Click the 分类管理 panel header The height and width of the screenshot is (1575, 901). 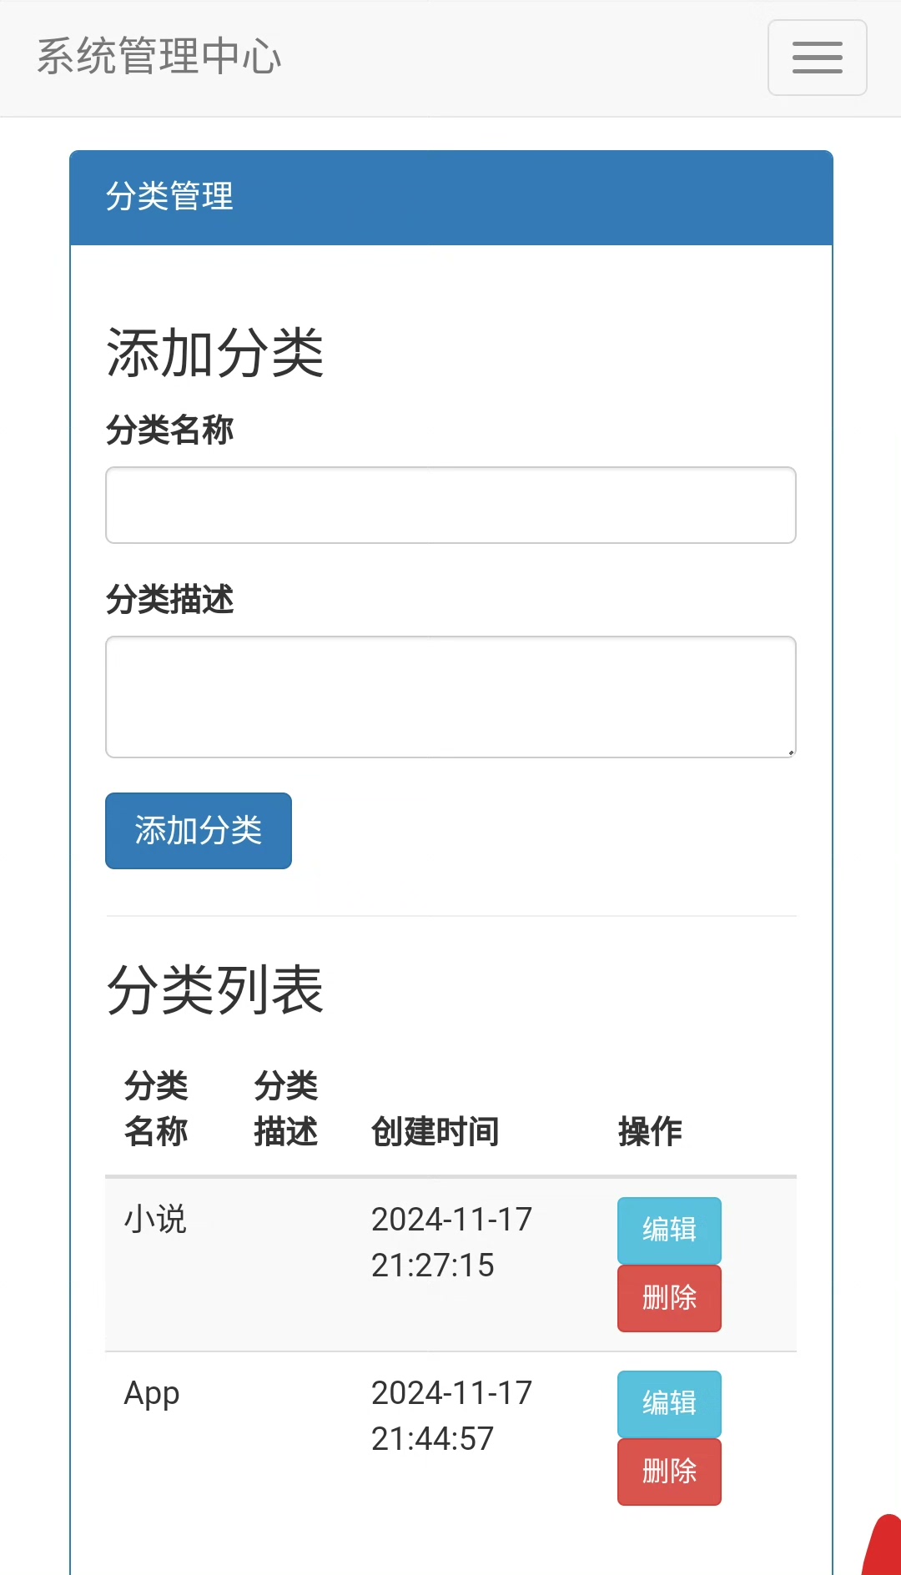[x=450, y=197]
